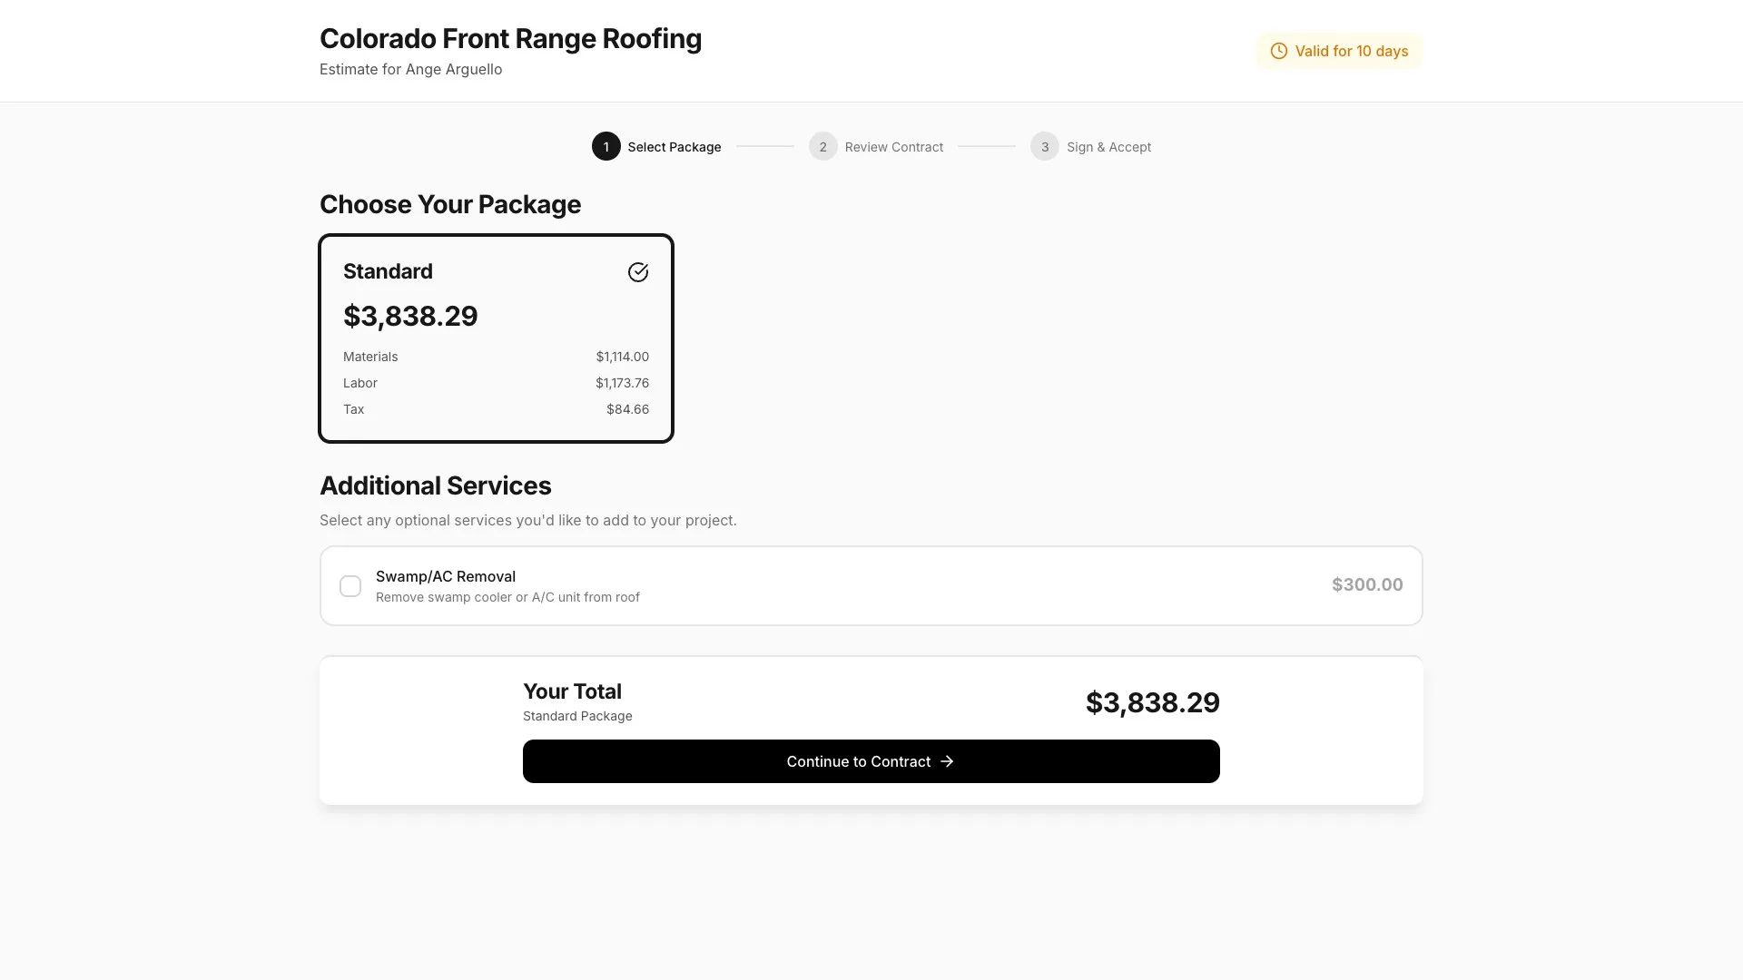Open the Review Contract step
Screen dimensions: 1743x980
(894, 146)
